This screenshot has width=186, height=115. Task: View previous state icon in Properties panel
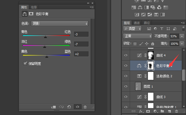pos(61,107)
